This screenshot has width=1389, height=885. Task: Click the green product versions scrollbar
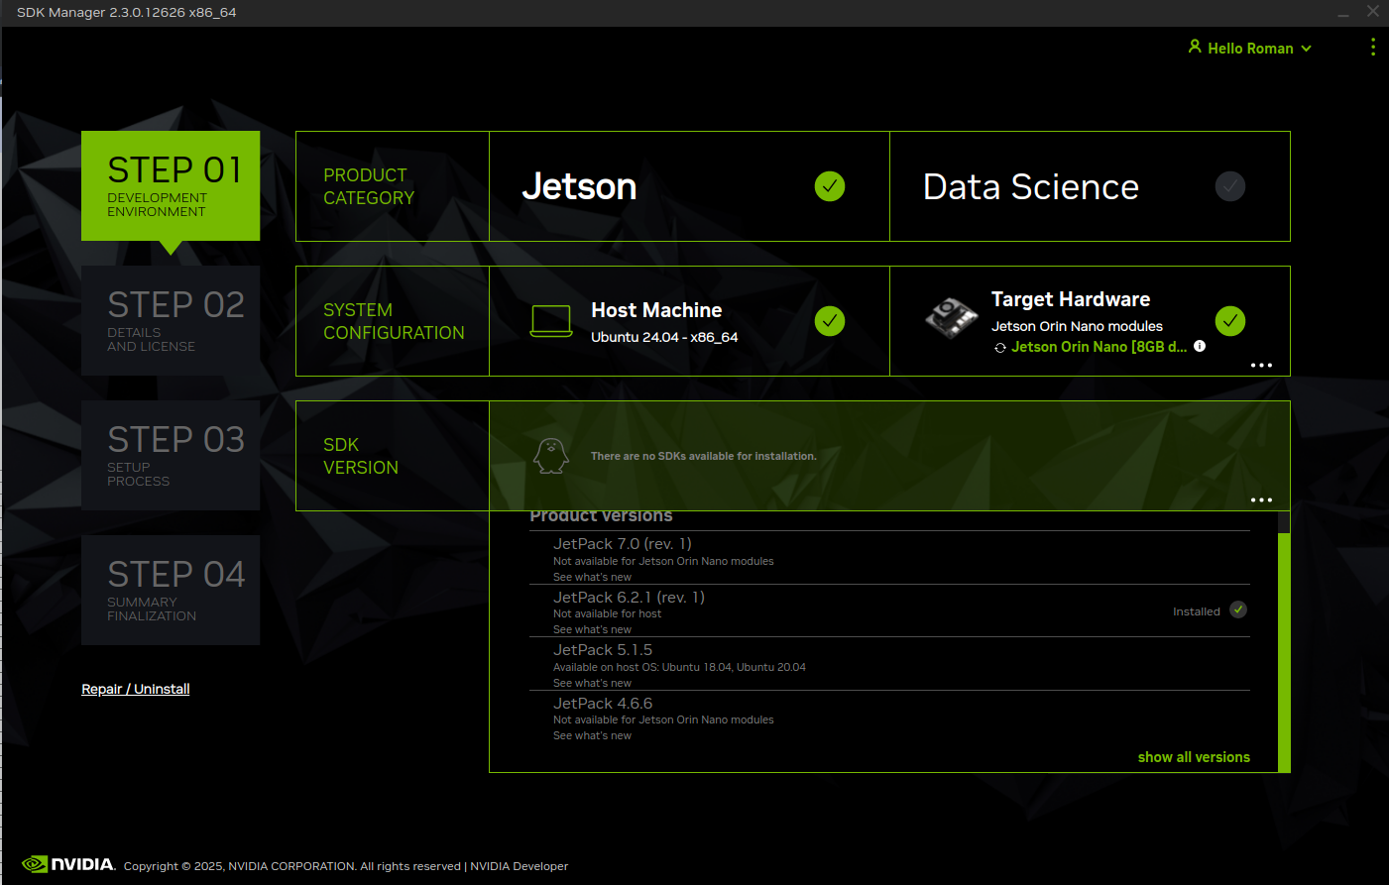point(1284,650)
